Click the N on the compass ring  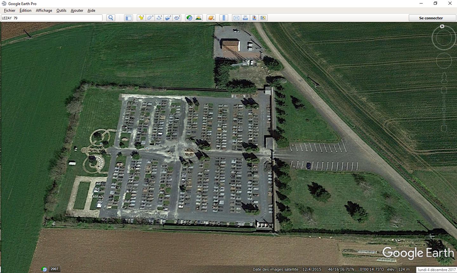(x=442, y=26)
